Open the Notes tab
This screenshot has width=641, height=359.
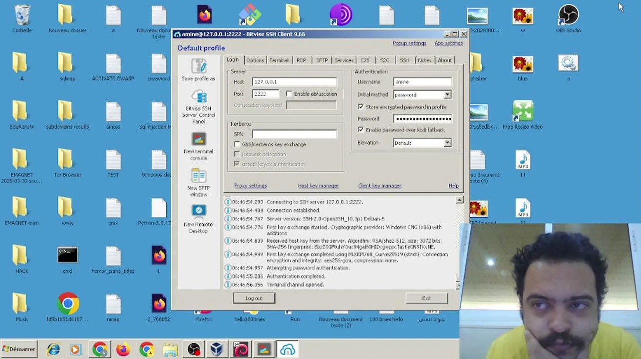coord(424,60)
